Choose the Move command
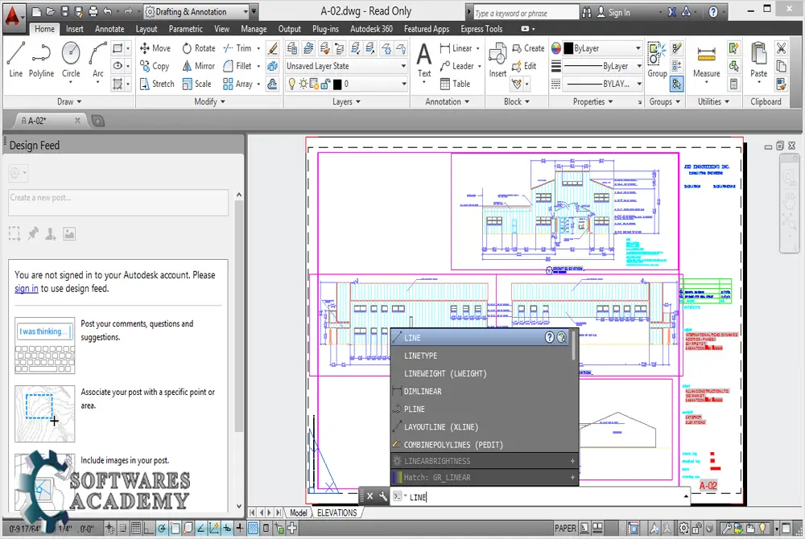805x539 pixels. (155, 48)
